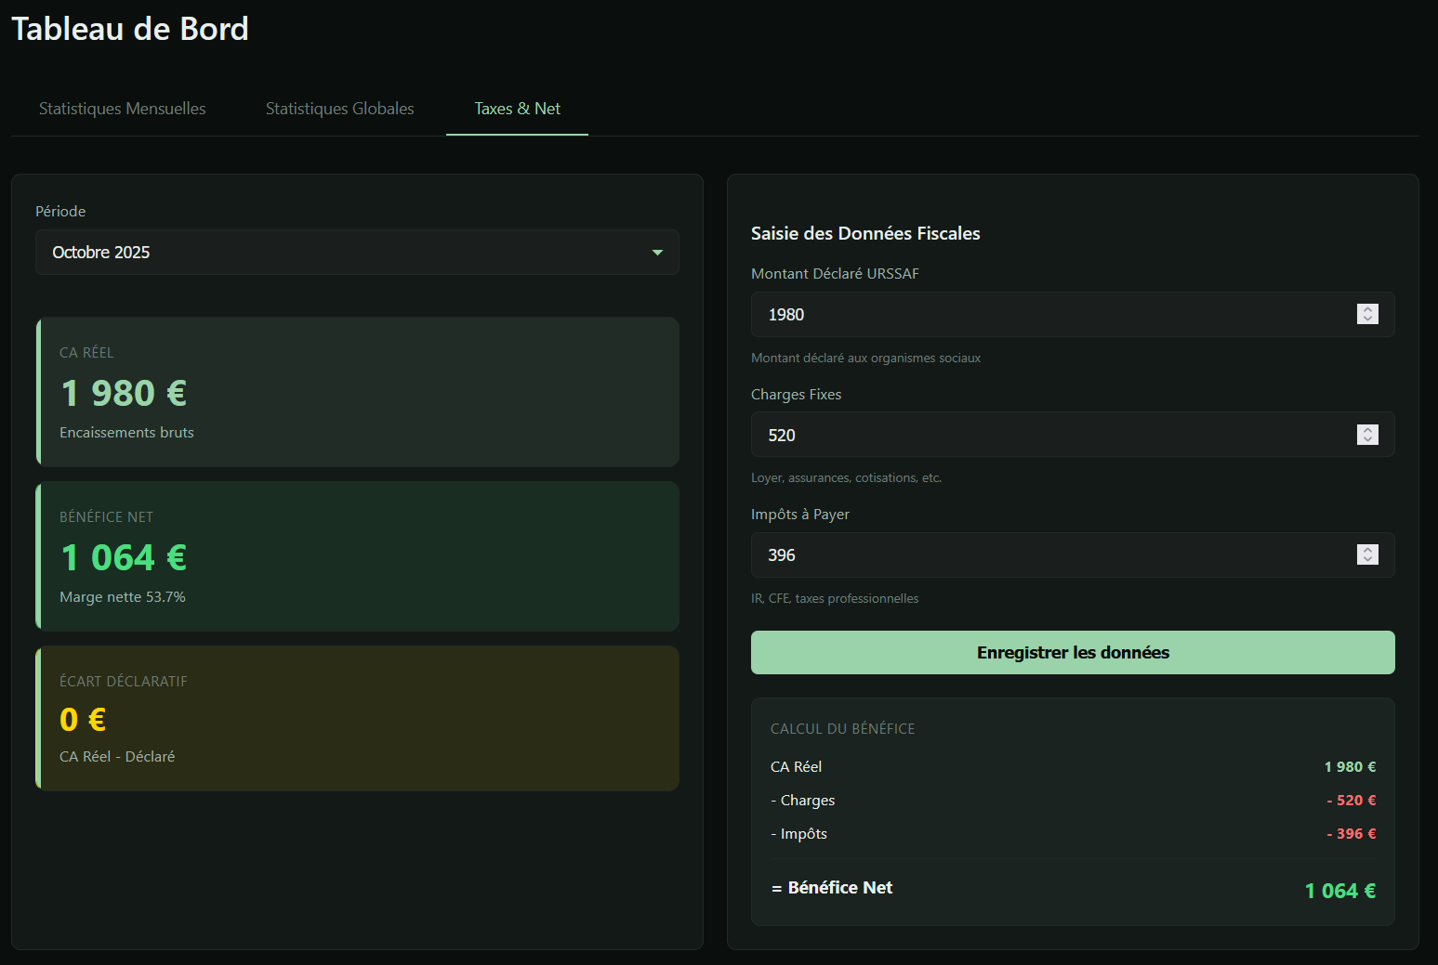The width and height of the screenshot is (1438, 965).
Task: Select the Impôts à Payer input field
Action: coord(1050,555)
